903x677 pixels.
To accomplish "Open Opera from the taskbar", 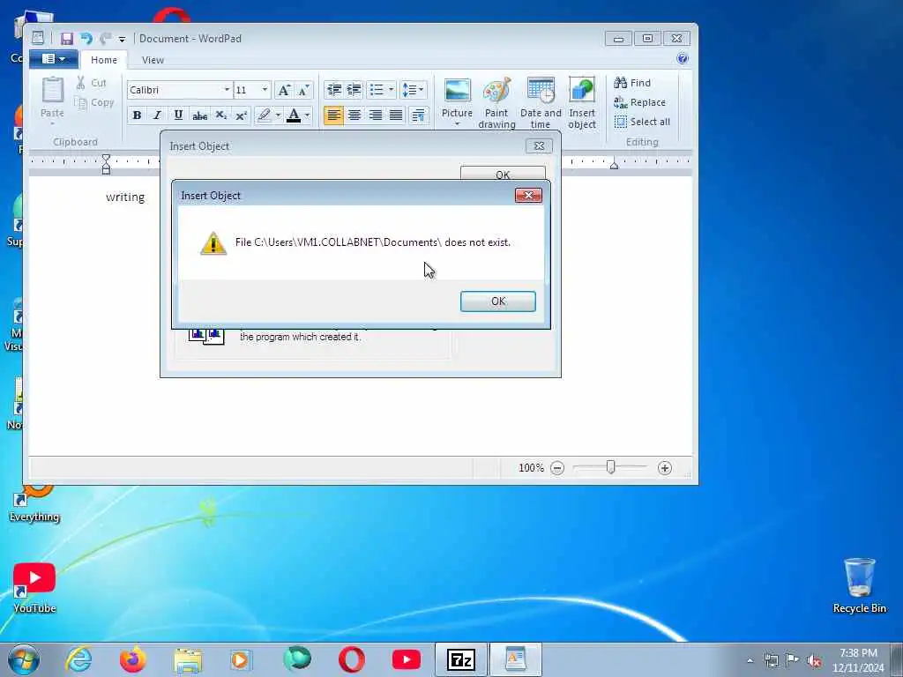I will (x=351, y=659).
